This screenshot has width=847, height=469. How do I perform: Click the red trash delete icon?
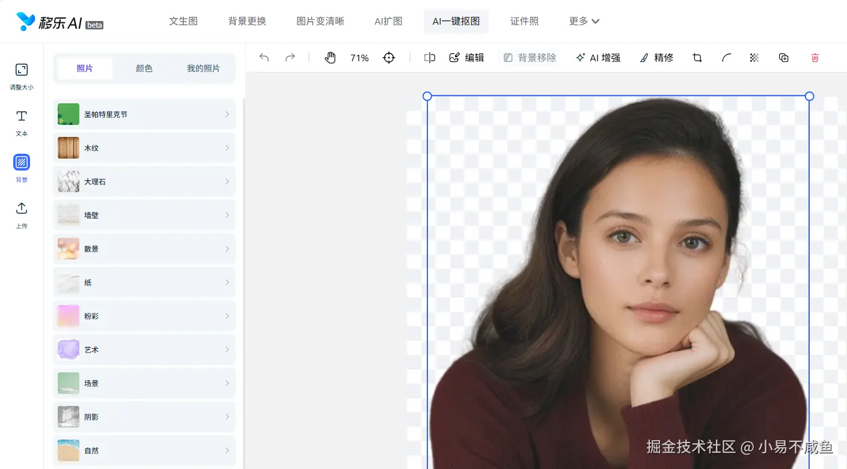point(815,58)
